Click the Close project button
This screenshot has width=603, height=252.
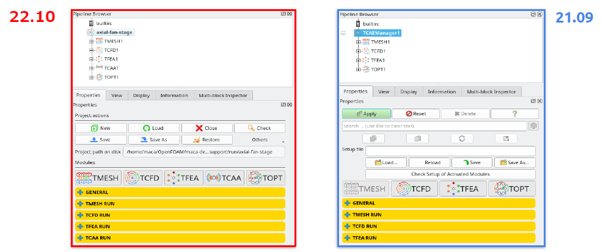click(207, 128)
